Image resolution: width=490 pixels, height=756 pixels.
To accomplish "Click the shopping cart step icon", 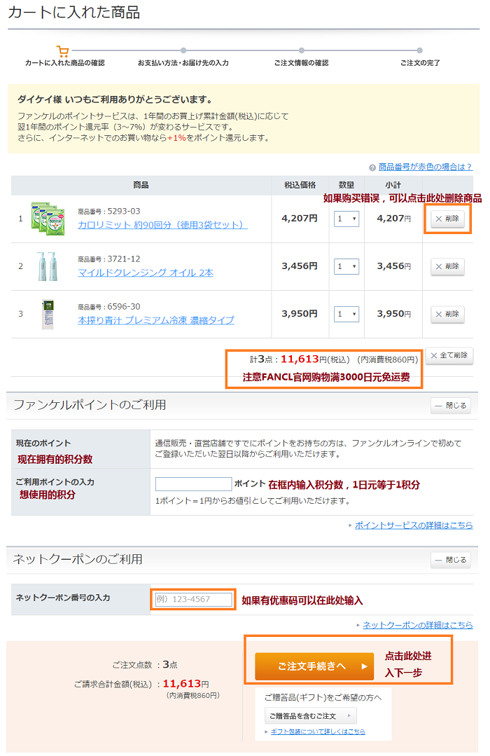I will point(63,51).
